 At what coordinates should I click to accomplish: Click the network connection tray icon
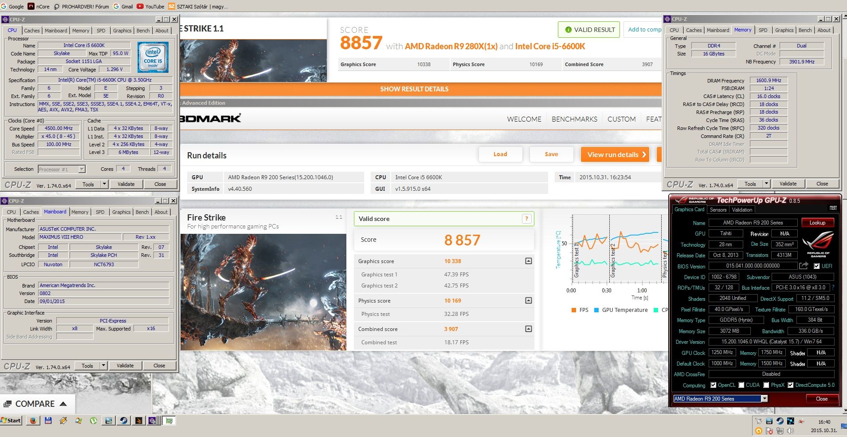click(780, 431)
